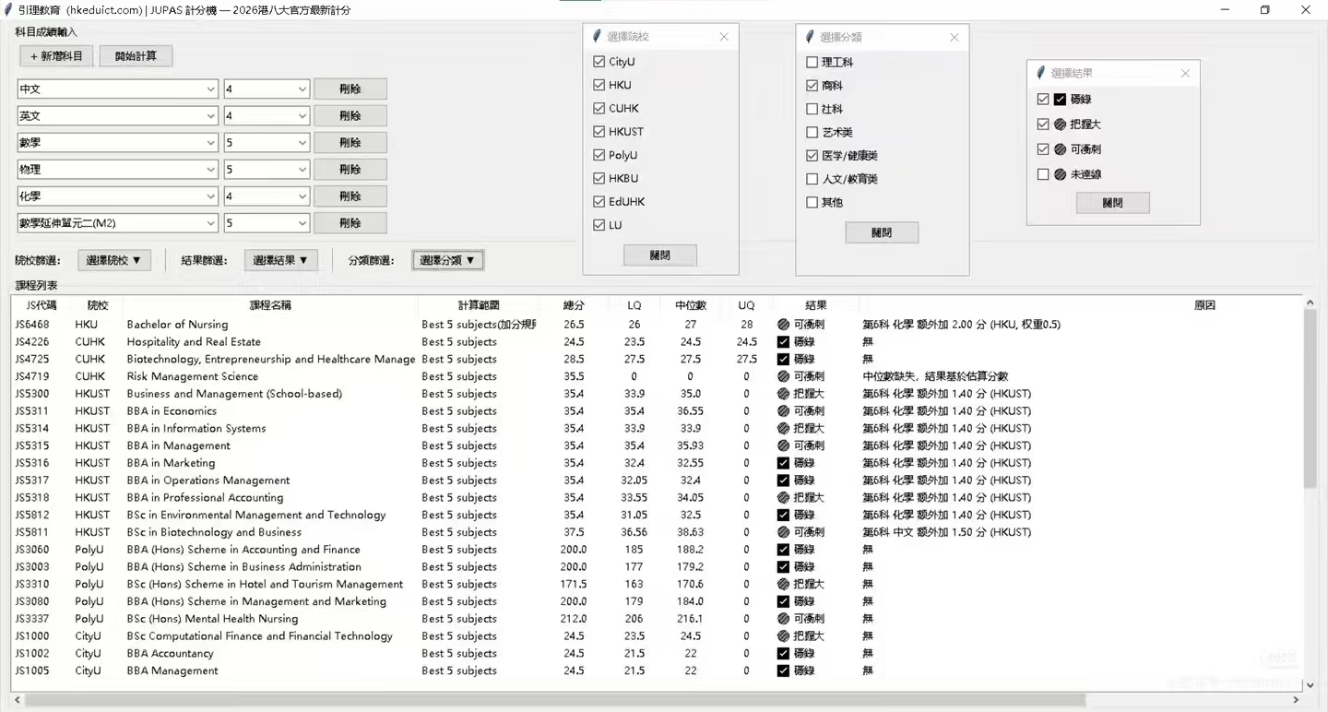
Task: Click 關閉 in the 選擇院校 window
Action: point(660,255)
